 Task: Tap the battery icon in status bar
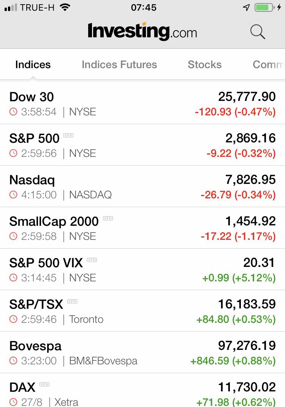pyautogui.click(x=264, y=8)
